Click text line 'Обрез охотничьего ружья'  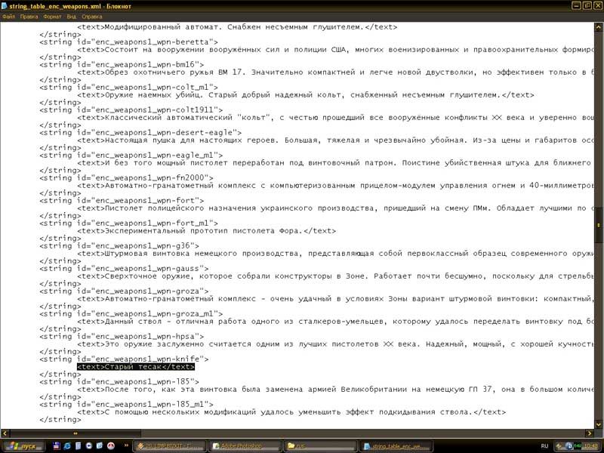[335, 72]
